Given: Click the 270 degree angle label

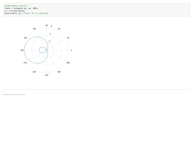Looking at the screenshot, I should point(46,75).
